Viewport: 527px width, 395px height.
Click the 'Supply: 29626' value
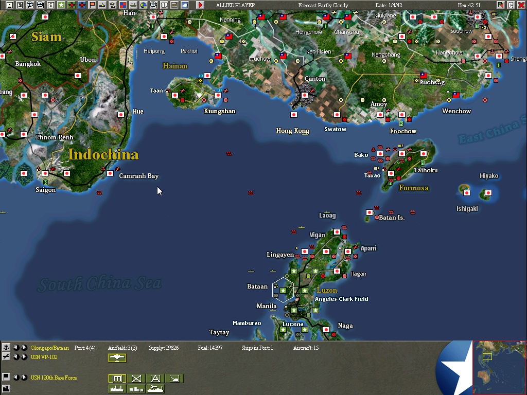[x=164, y=348]
